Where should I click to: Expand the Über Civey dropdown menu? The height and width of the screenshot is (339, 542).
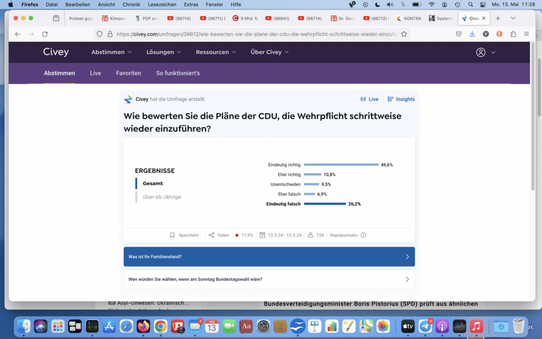pyautogui.click(x=269, y=52)
